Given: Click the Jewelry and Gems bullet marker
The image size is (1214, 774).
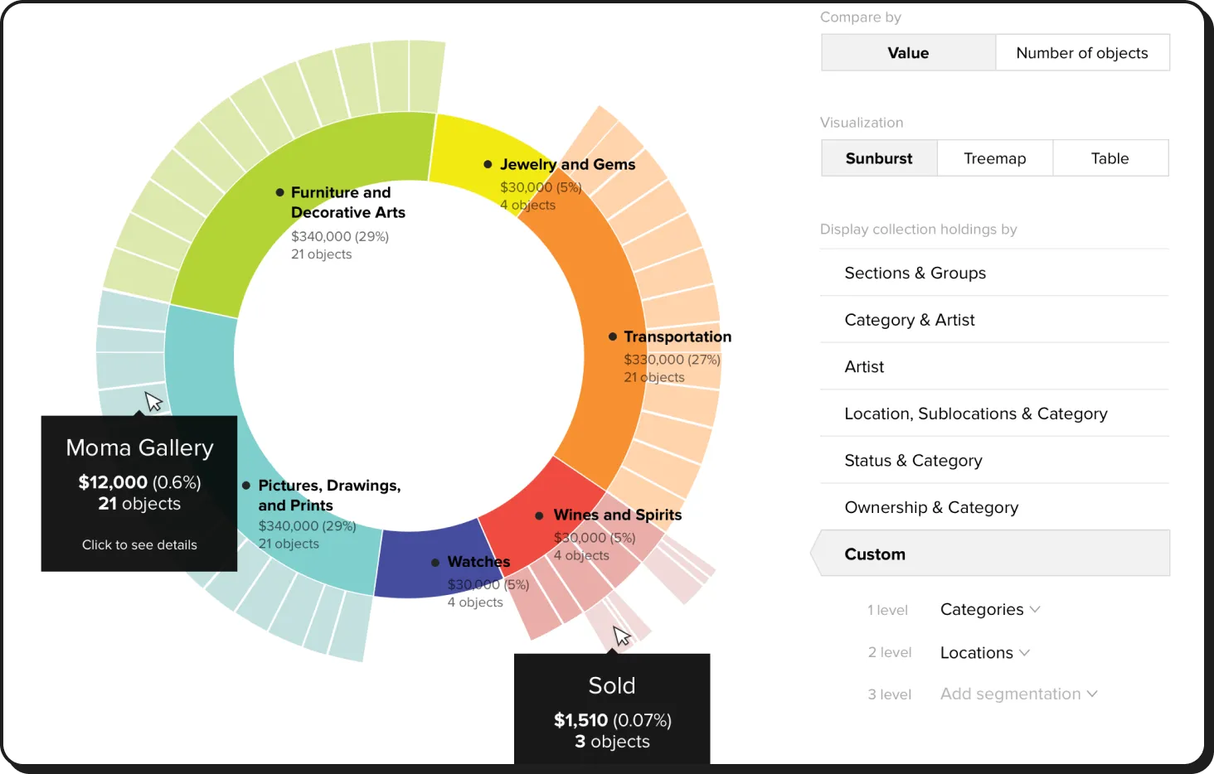Looking at the screenshot, I should (488, 164).
